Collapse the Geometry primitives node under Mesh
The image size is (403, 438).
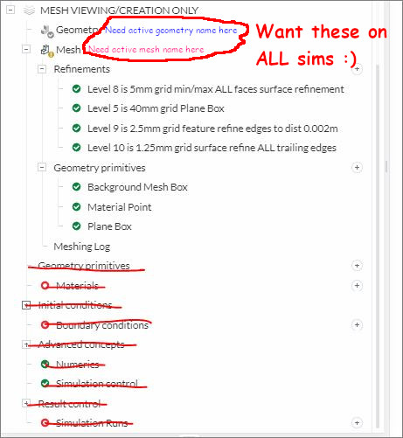point(42,168)
